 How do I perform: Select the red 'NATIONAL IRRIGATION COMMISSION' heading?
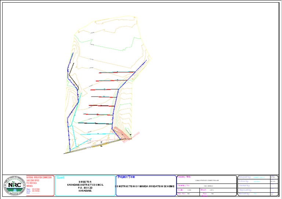[x=39, y=177]
